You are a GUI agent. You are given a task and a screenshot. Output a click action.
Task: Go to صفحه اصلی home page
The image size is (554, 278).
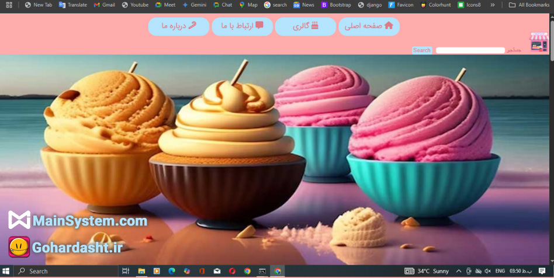pyautogui.click(x=369, y=26)
